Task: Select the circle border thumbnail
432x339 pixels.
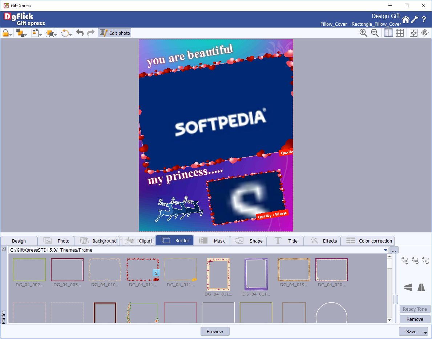Action: coord(331,313)
